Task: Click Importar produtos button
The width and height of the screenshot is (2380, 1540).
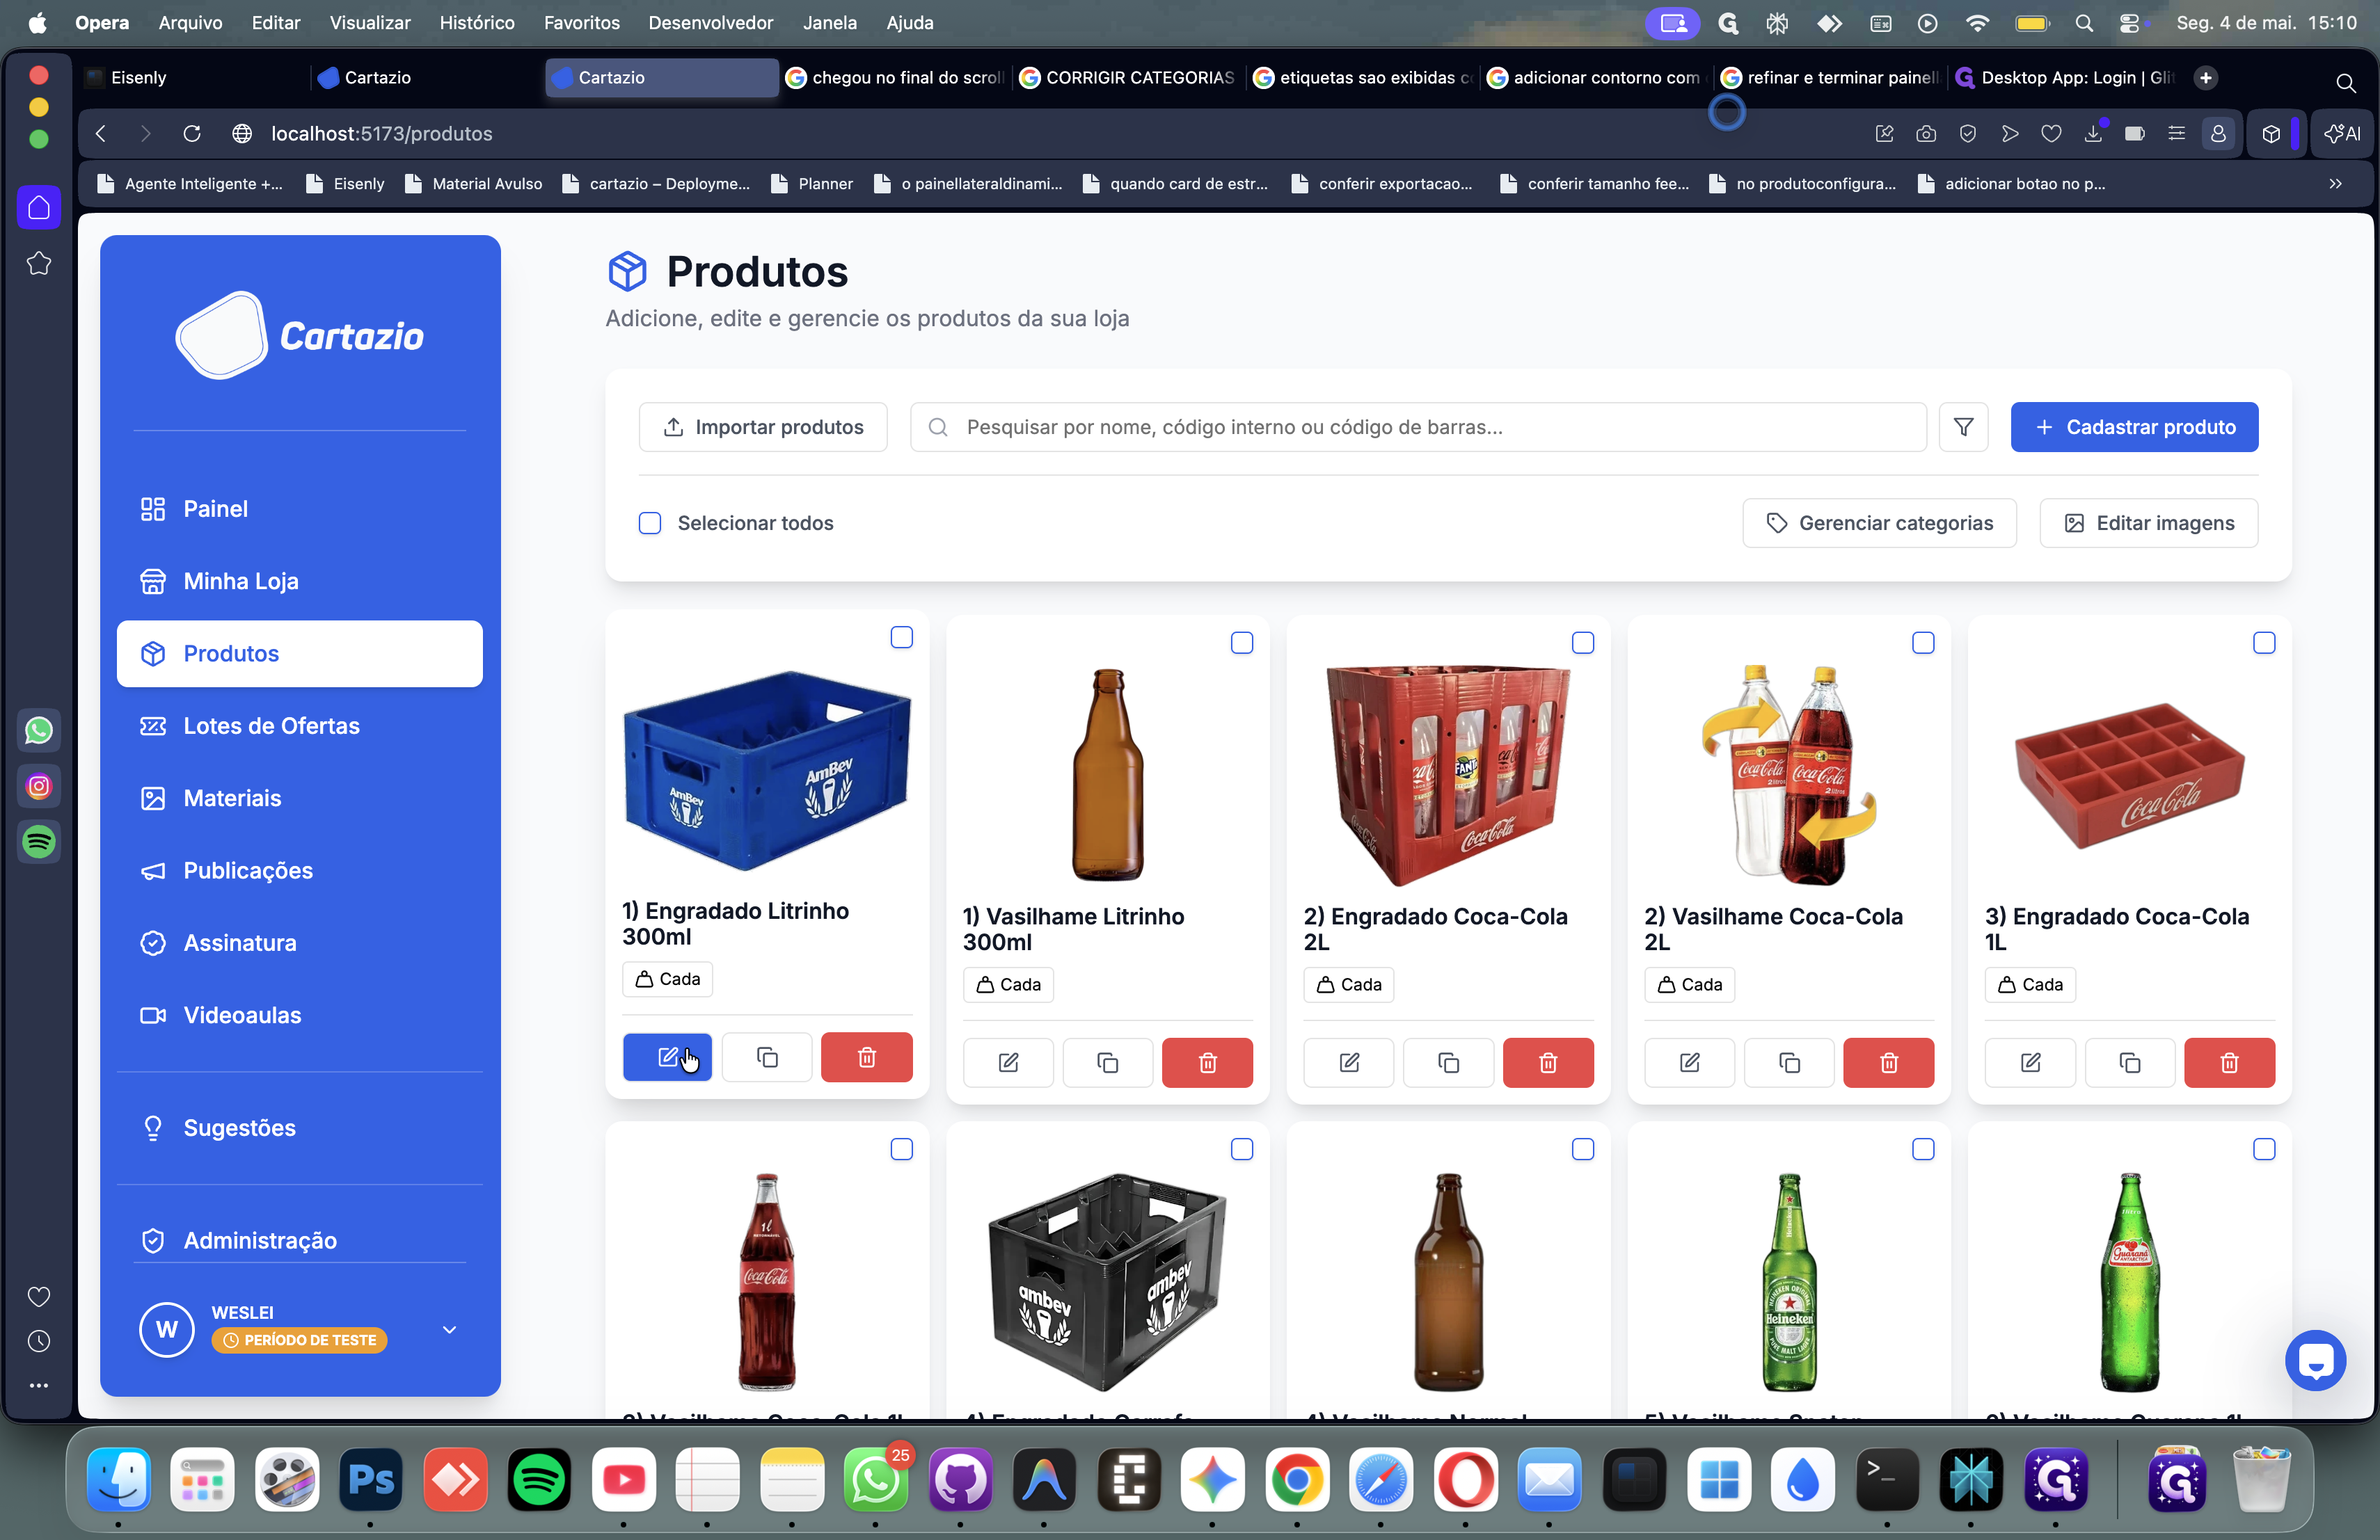Action: [x=763, y=426]
